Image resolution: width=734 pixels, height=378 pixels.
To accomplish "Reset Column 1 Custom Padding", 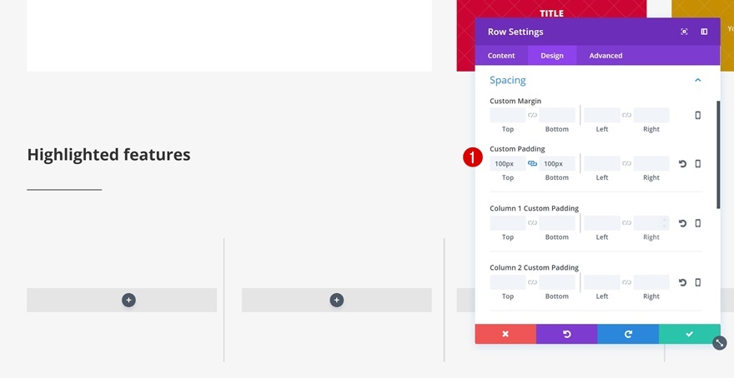I will 682,223.
